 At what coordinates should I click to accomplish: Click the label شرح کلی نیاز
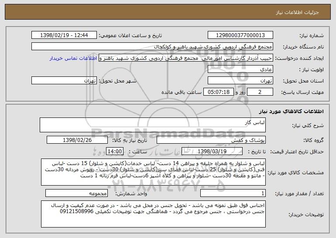click(x=308, y=125)
